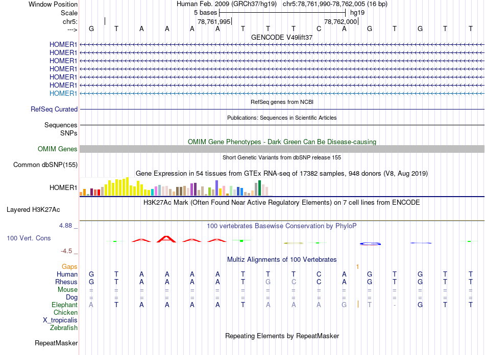Click the -4.5 lower conservation scale value
485x355 pixels.
click(66, 251)
